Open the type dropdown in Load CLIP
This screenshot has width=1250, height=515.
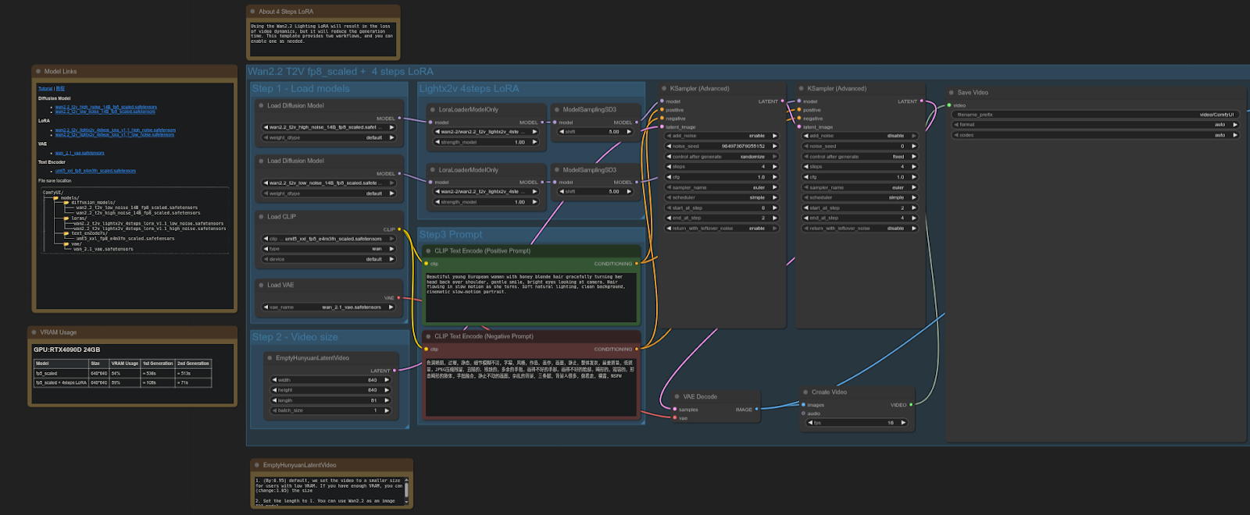[x=328, y=249]
